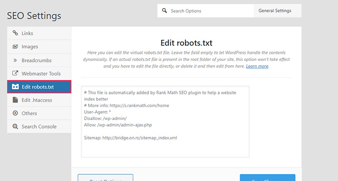Click the Breadcrumbs double-chevron icon
Image resolution: width=338 pixels, height=181 pixels.
click(15, 60)
